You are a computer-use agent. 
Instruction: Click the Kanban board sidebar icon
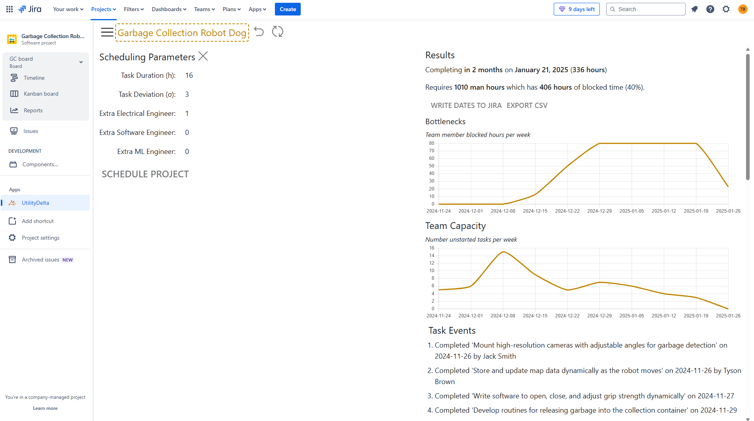(14, 94)
